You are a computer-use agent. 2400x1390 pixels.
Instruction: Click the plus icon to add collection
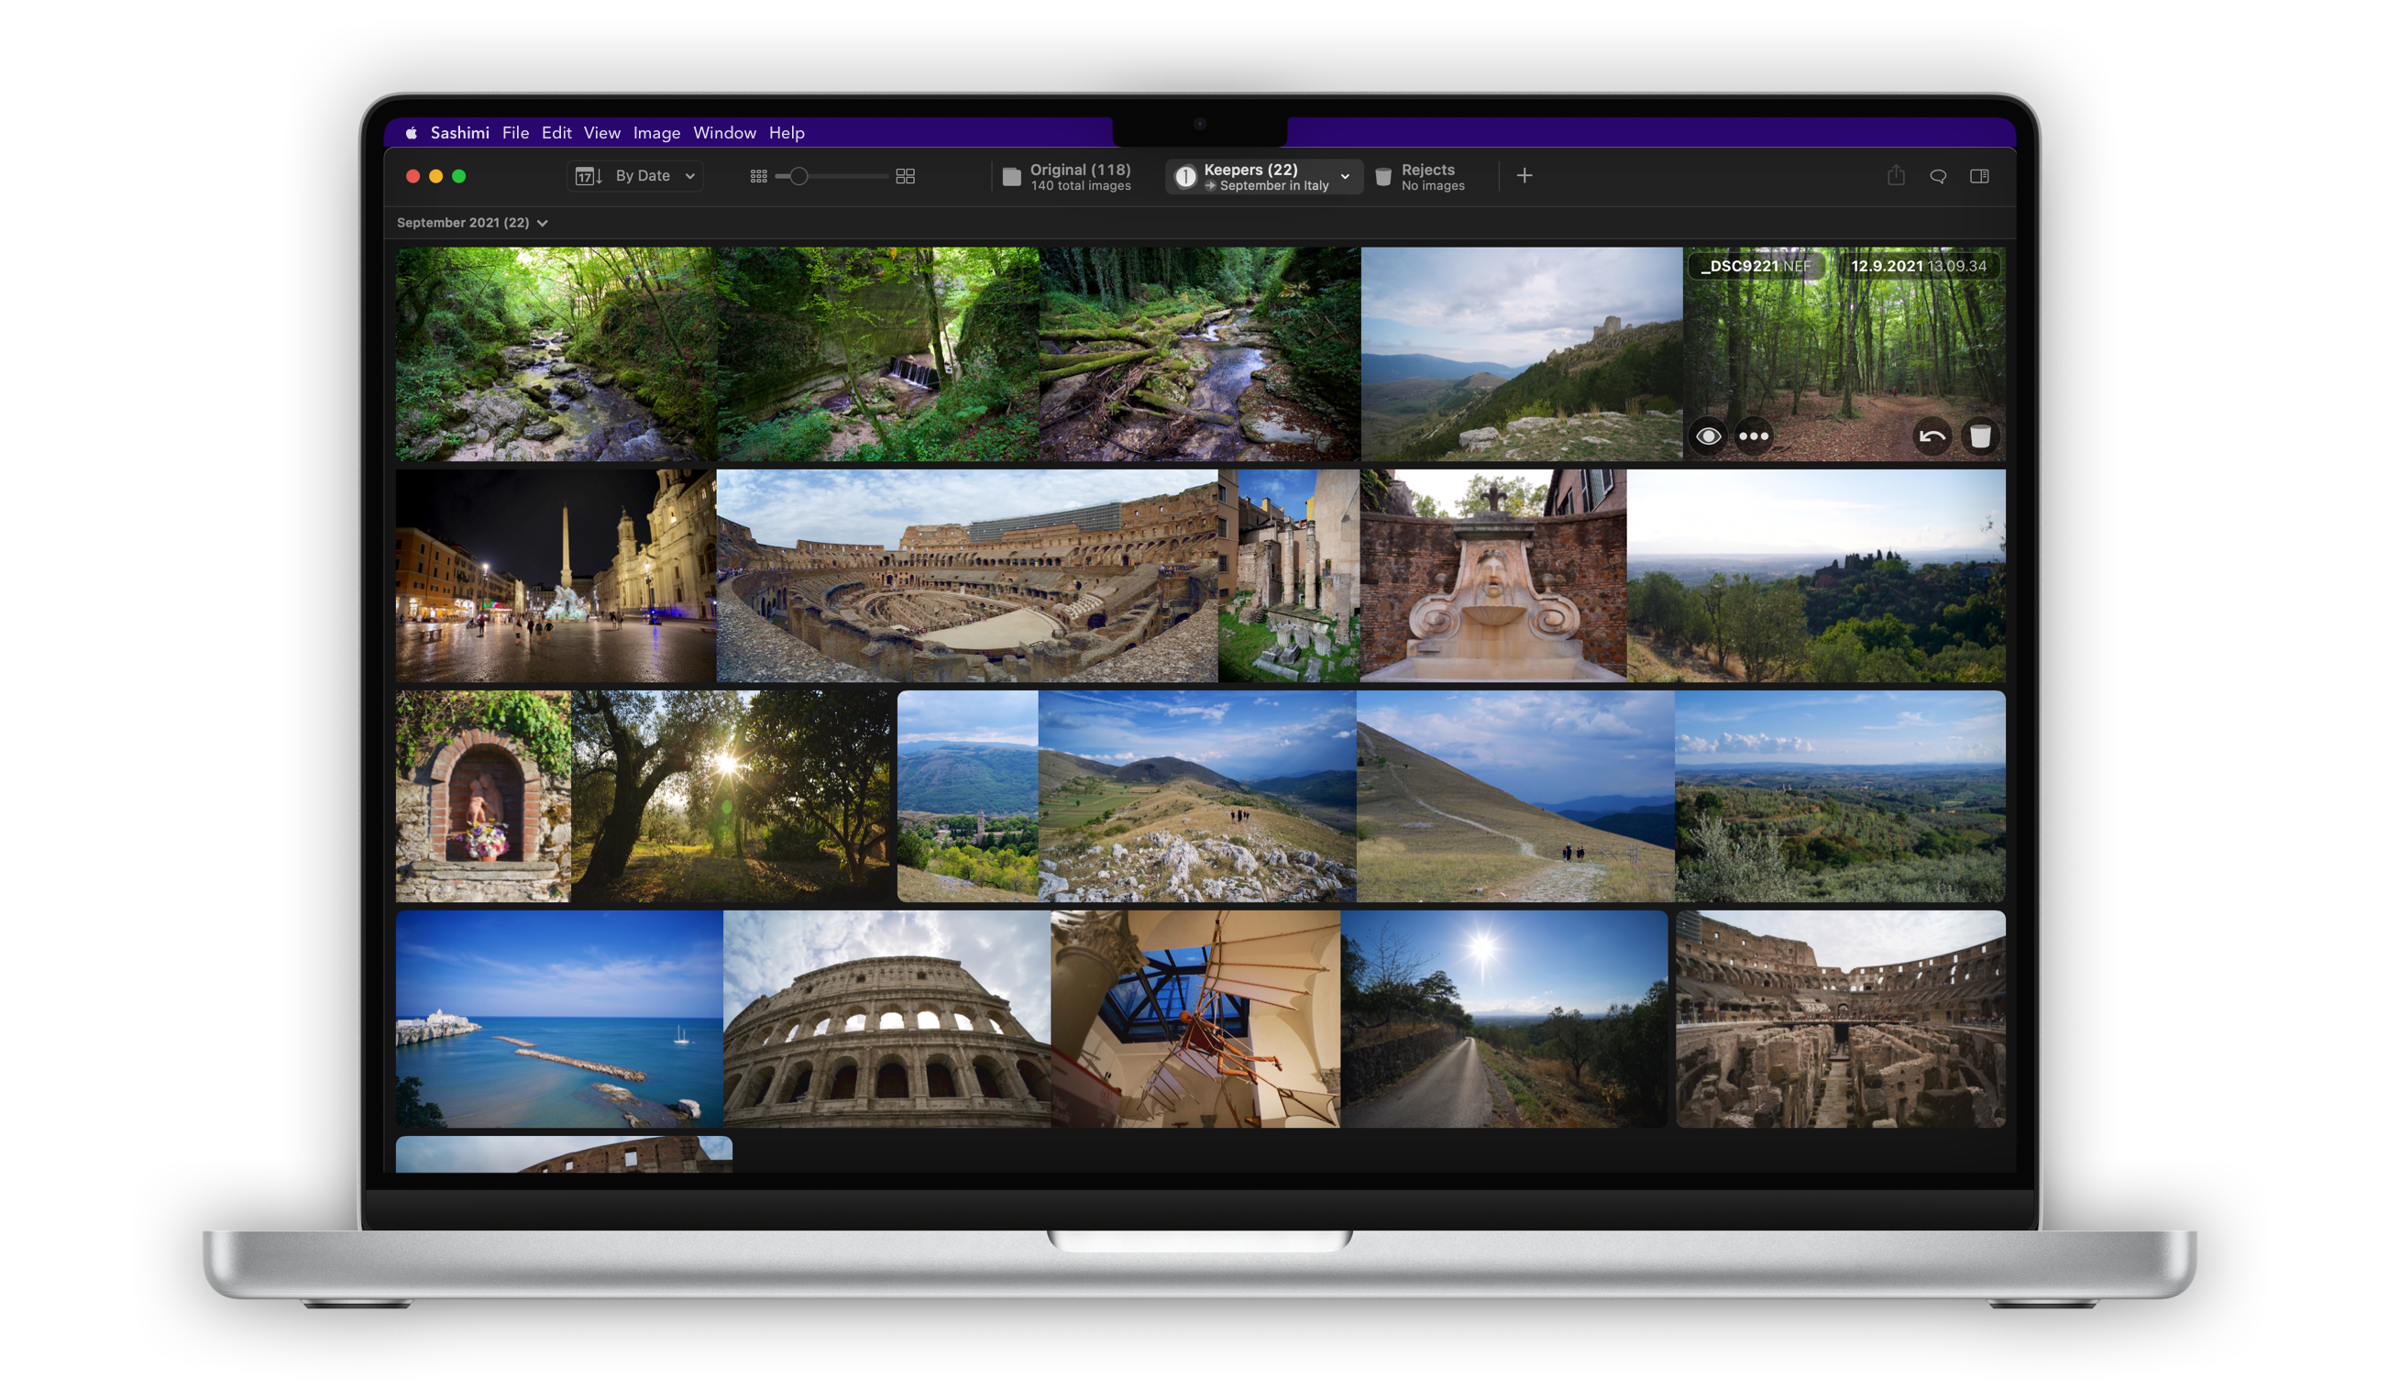click(x=1524, y=175)
